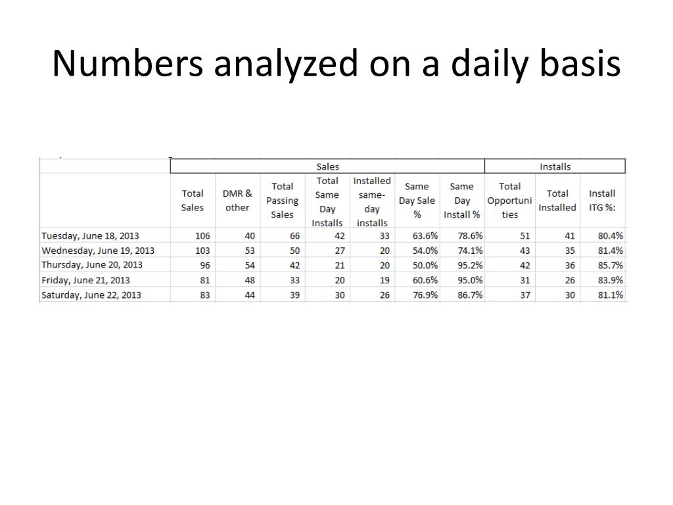673x505 pixels.
Task: Select the Wednesday, June 19, 2013 row label
Action: pos(98,251)
